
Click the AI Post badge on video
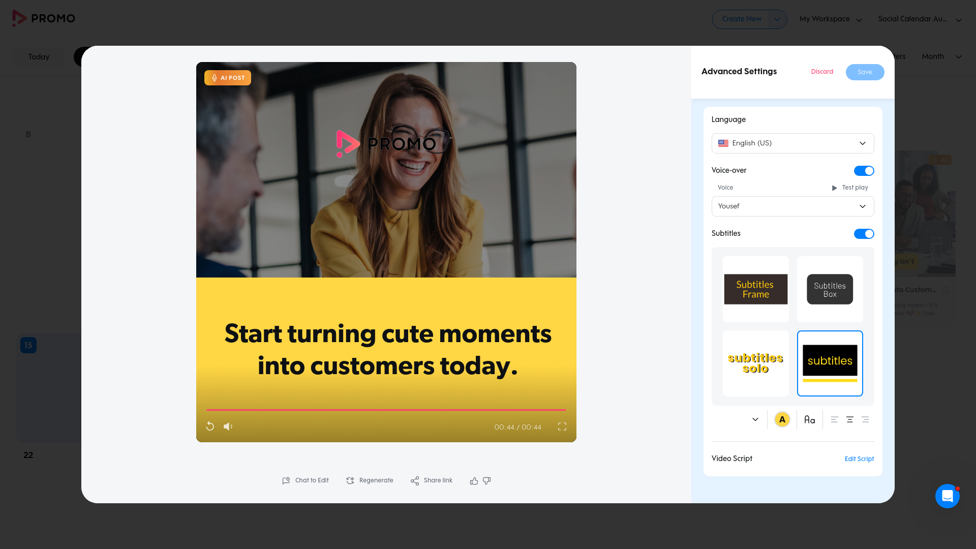pos(228,78)
